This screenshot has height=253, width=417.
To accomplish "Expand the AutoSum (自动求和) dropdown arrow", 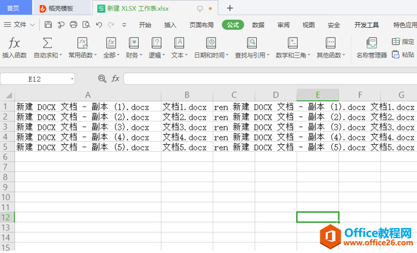I will pyautogui.click(x=61, y=55).
